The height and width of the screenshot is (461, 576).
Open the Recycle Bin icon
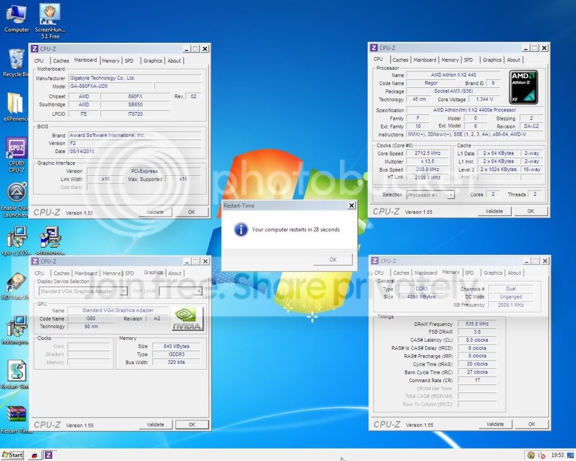(15, 63)
